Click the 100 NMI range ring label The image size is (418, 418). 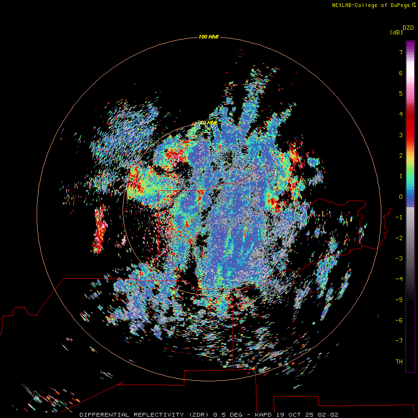209,37
